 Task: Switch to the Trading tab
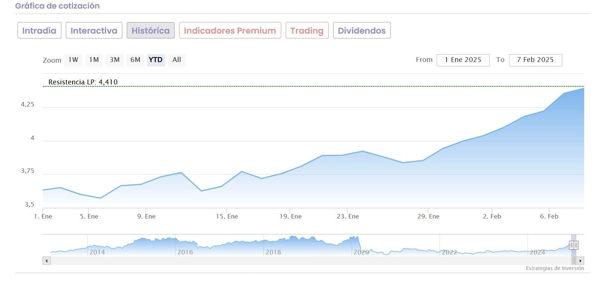[307, 31]
